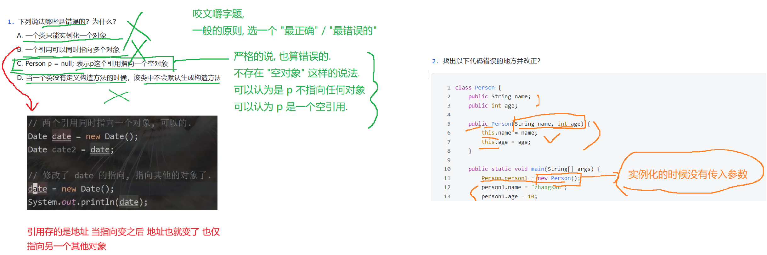The height and width of the screenshot is (255, 767).
Task: Click line 'public static void main(String[] args)'
Action: (x=534, y=169)
